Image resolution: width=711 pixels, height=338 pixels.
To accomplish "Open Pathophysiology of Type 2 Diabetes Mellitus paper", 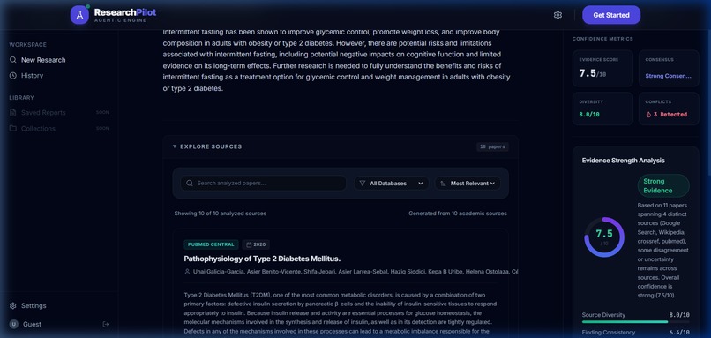I will [x=262, y=259].
